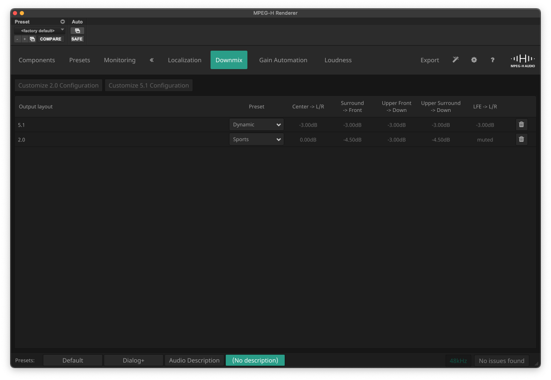Screen dimensions: 551x380
Task: Click the window resize grip corner
Action: [x=537, y=364]
